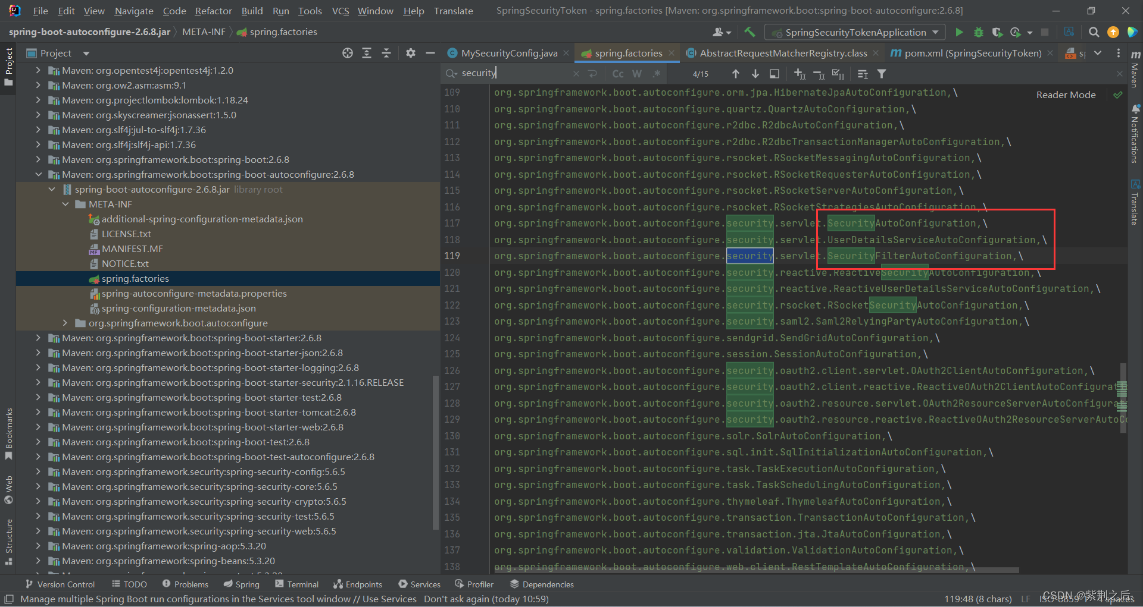
Task: Toggle the Web tool window
Action: pyautogui.click(x=8, y=490)
